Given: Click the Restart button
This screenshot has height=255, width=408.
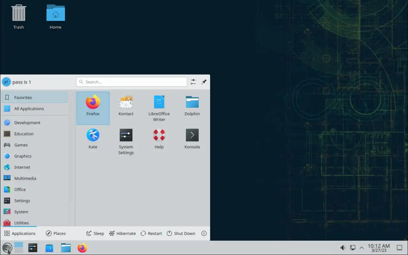Looking at the screenshot, I should pos(151,233).
